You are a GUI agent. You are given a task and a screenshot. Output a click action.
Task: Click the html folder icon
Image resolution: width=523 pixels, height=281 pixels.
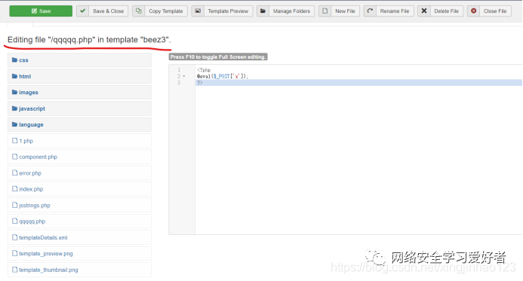pyautogui.click(x=14, y=76)
